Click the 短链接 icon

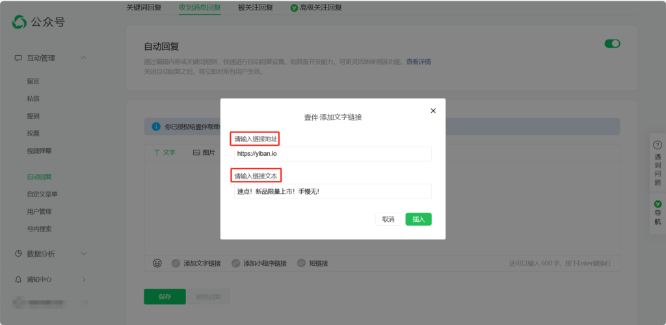point(302,263)
